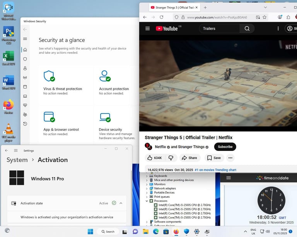Viewport: 297px width, 237px height.
Task: Open Device security sidebar laptop icon
Action: click(25, 96)
